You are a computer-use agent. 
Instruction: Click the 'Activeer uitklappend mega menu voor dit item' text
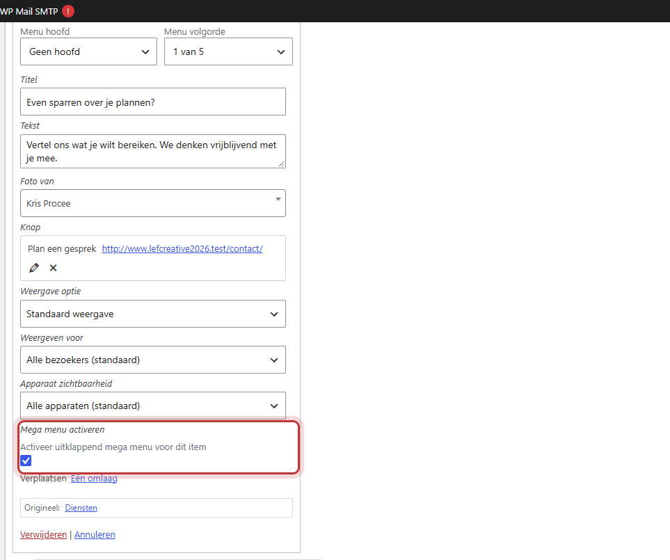point(113,447)
